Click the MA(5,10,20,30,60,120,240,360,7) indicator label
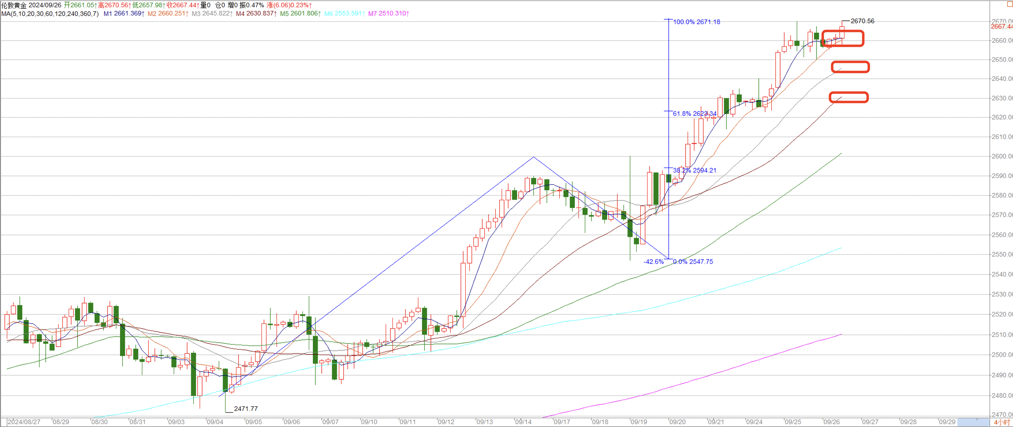Image resolution: width=1013 pixels, height=427 pixels. pyautogui.click(x=50, y=14)
